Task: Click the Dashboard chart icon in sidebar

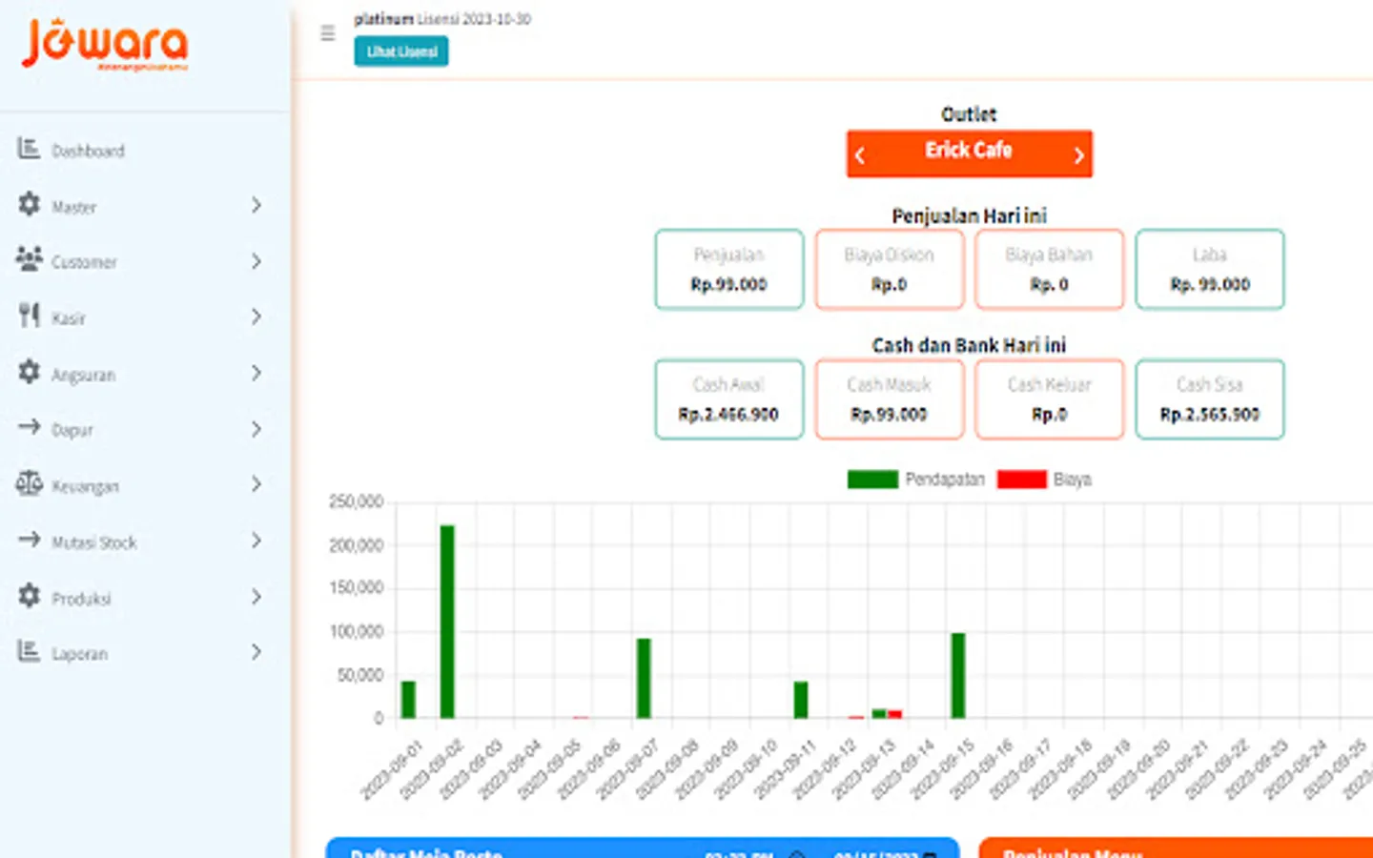Action: 29,149
